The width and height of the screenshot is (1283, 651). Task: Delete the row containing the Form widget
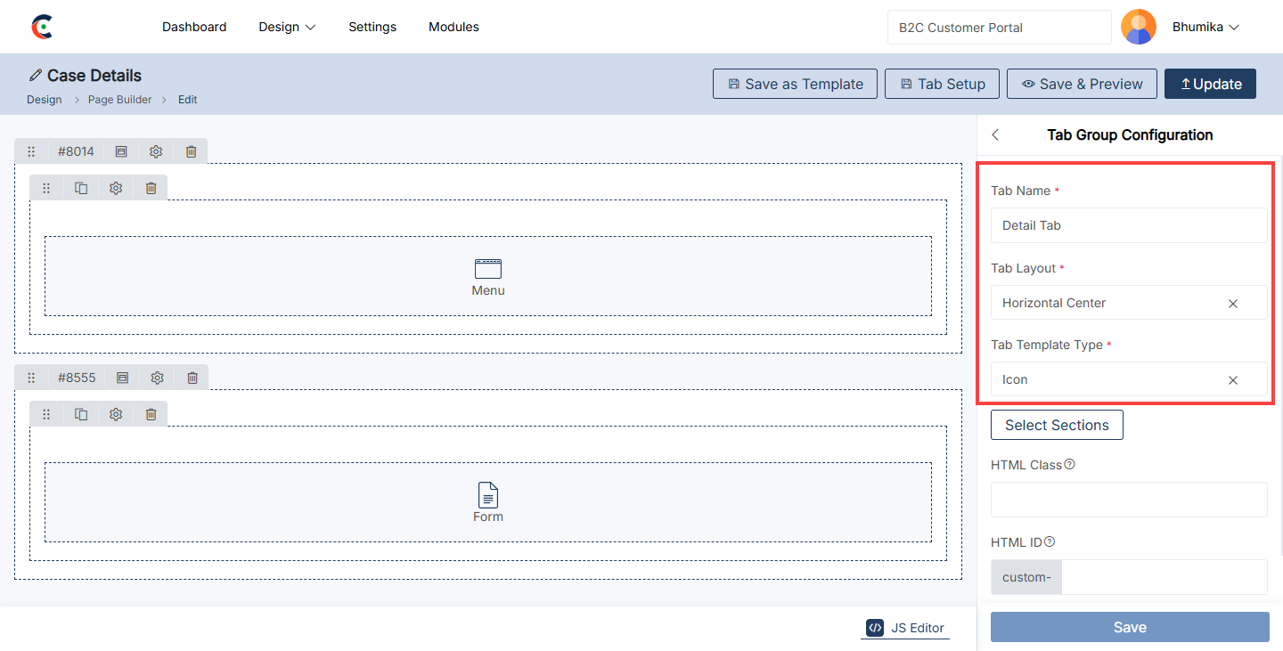tap(151, 414)
